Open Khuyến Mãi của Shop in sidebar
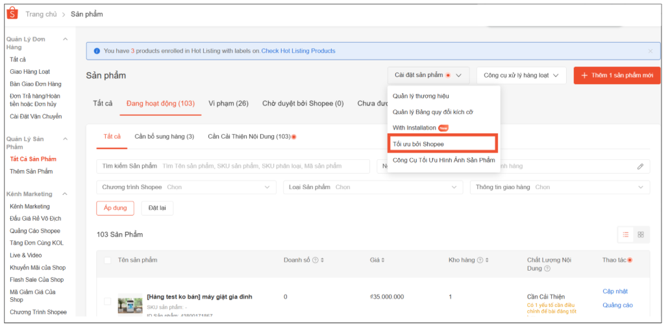This screenshot has width=668, height=327. click(x=38, y=268)
